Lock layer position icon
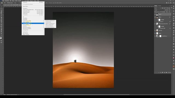Screen dimensions: 175x98 pyautogui.click(x=161, y=12)
